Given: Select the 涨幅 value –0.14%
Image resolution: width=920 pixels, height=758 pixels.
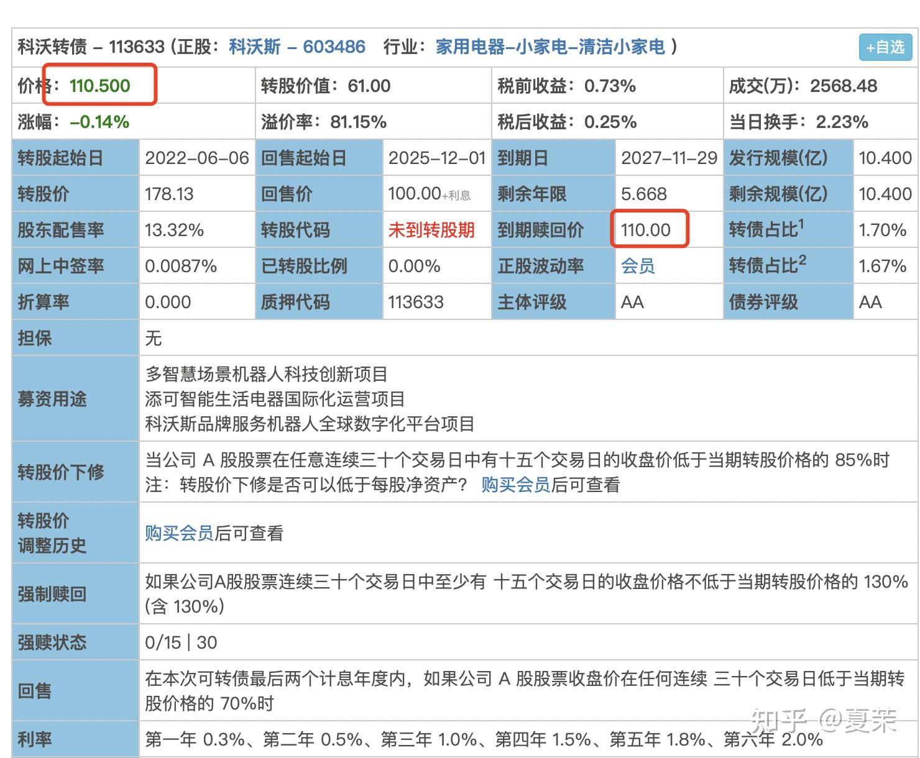Looking at the screenshot, I should 99,122.
